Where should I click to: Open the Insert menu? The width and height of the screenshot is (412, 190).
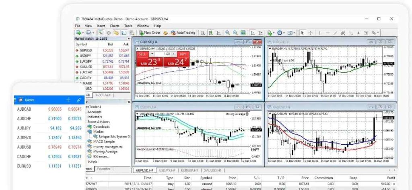101,26
